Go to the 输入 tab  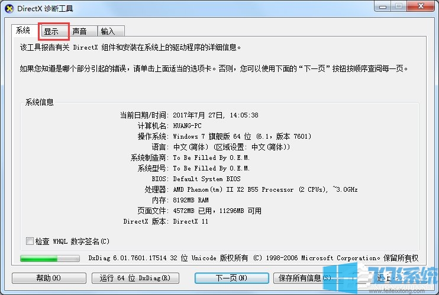coord(108,31)
